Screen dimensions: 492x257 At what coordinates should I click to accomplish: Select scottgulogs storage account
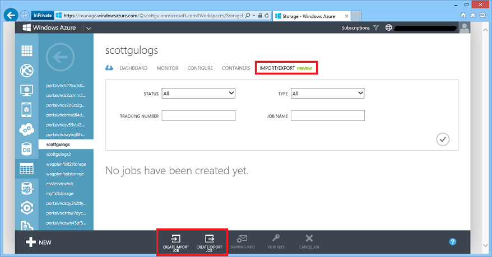66,144
